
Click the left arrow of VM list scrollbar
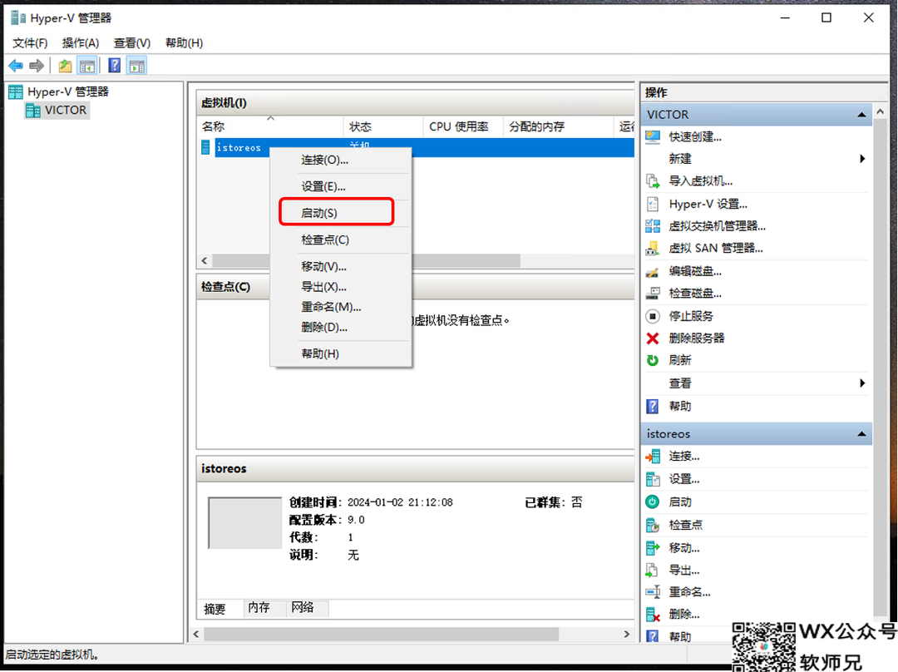tap(205, 261)
